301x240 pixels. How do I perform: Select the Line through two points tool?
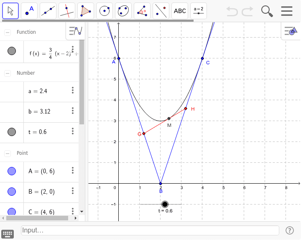pos(48,11)
